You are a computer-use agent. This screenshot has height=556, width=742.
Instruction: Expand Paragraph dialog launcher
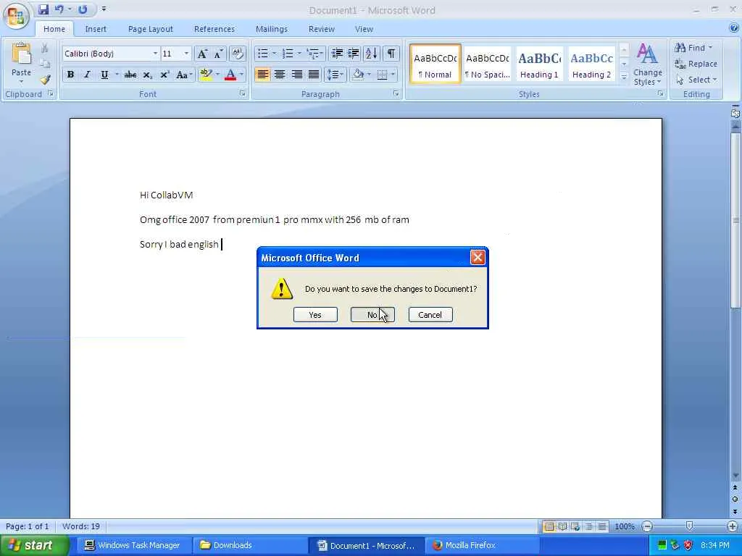click(396, 93)
